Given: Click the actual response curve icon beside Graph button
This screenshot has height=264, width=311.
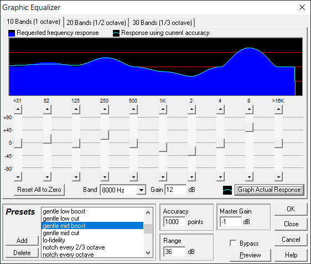Looking at the screenshot, I should click(x=227, y=190).
